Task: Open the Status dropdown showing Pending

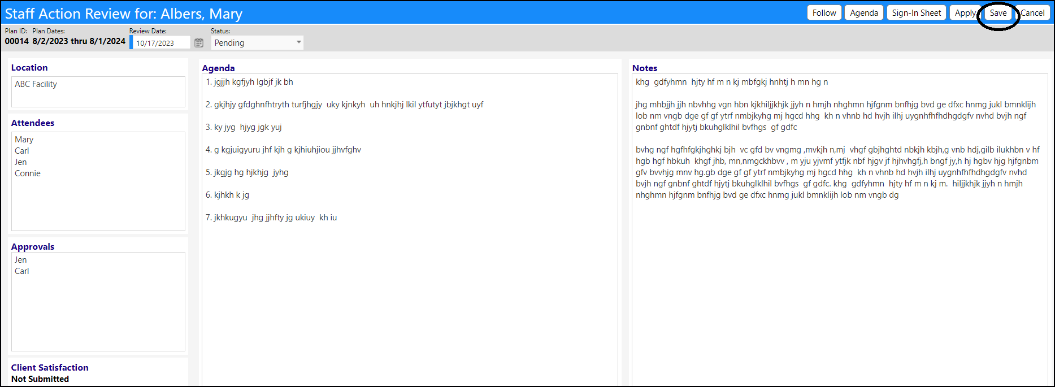Action: click(257, 43)
